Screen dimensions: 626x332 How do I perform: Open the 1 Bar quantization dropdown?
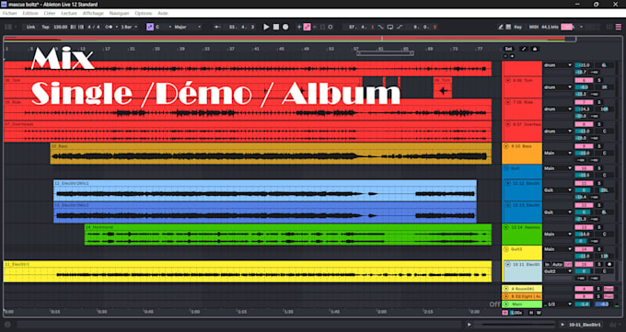click(x=129, y=28)
